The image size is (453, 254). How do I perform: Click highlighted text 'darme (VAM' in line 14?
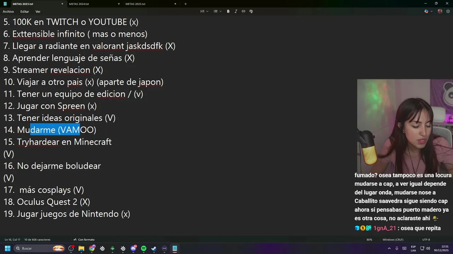(55, 130)
